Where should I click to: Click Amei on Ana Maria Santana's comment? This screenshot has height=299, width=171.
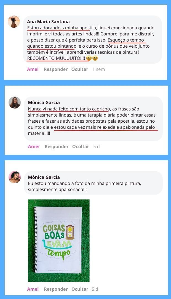click(x=33, y=69)
